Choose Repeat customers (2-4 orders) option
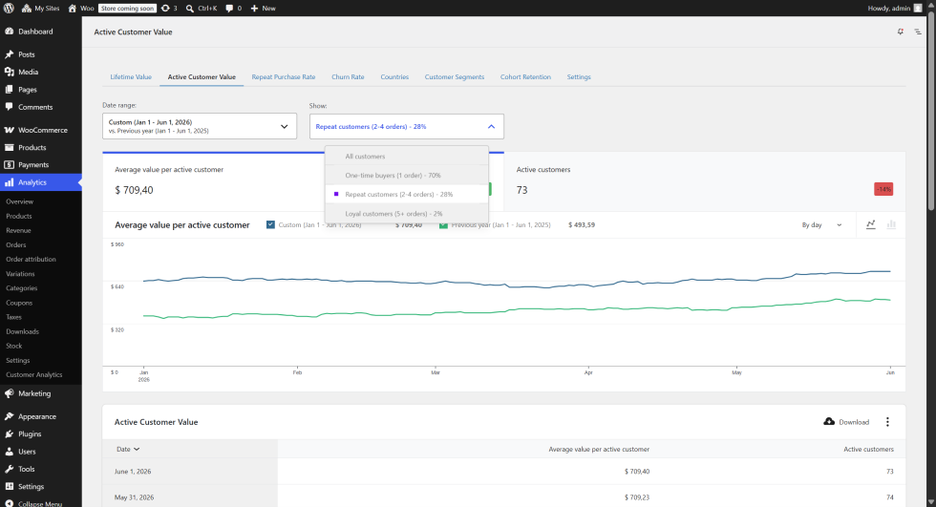 (x=407, y=195)
